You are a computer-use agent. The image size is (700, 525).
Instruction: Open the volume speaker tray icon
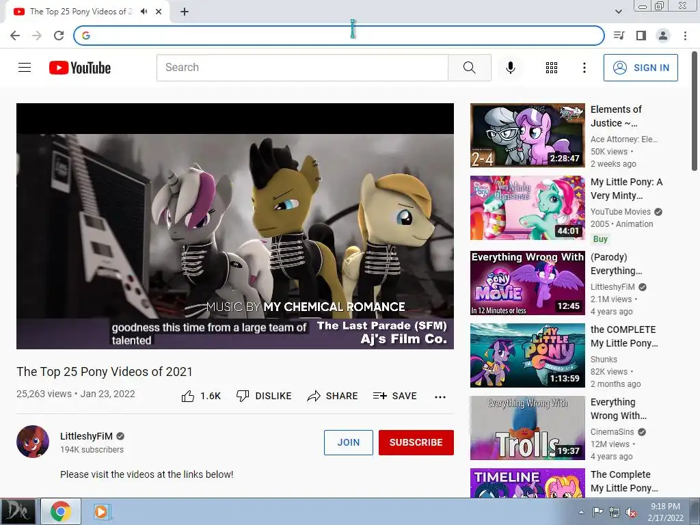point(631,512)
